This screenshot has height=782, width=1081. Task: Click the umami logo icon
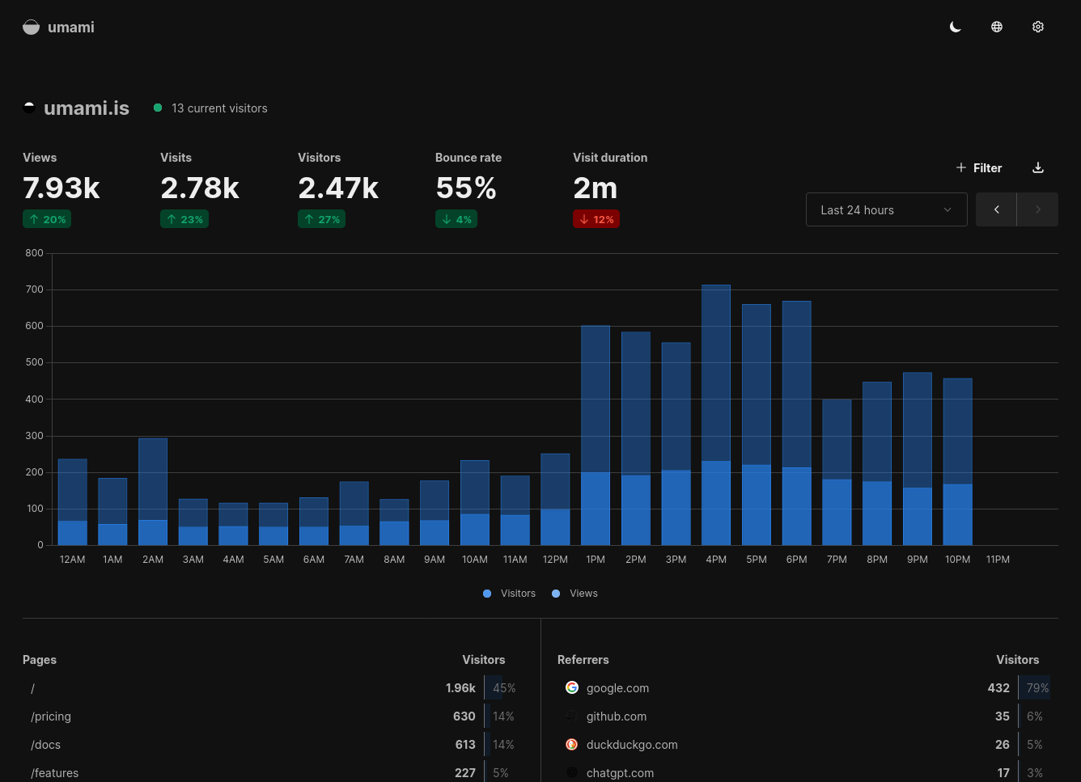tap(31, 27)
